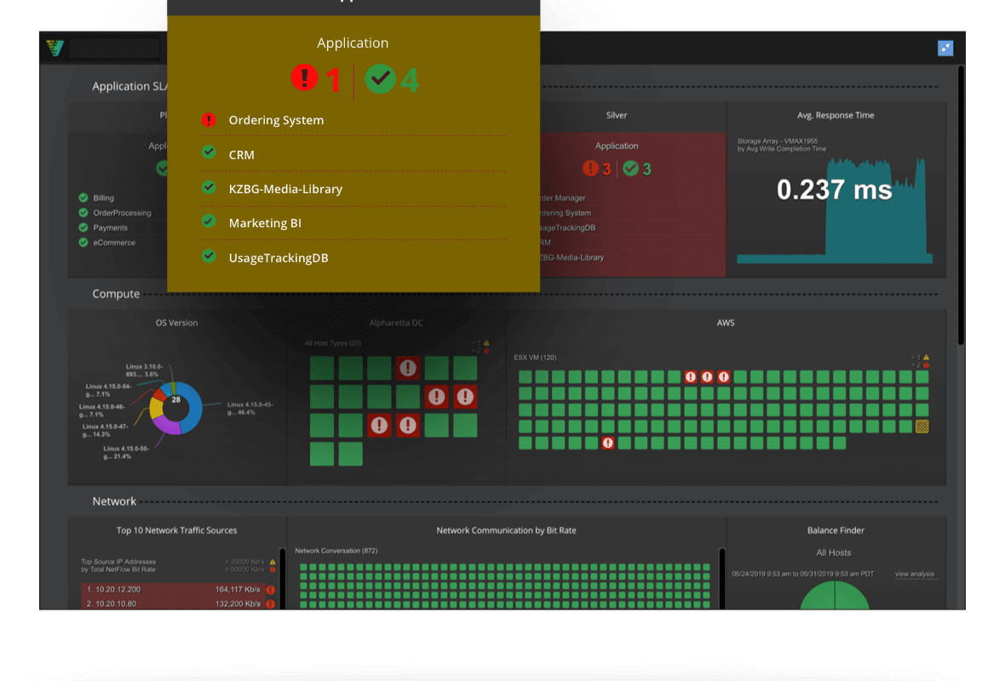1005x681 pixels.
Task: Click the blue segment of OS Version donut
Action: (x=193, y=408)
